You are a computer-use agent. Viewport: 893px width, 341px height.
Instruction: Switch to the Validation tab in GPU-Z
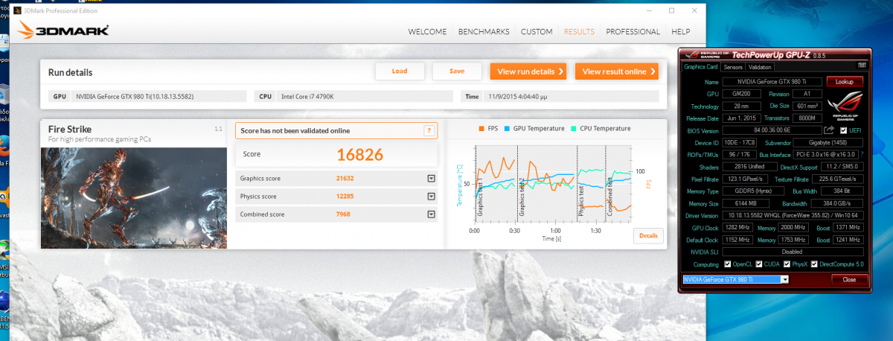760,67
